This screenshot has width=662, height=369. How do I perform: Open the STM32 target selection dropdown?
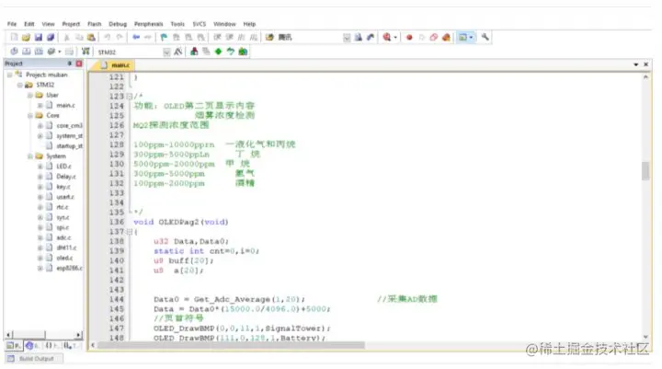pos(166,52)
